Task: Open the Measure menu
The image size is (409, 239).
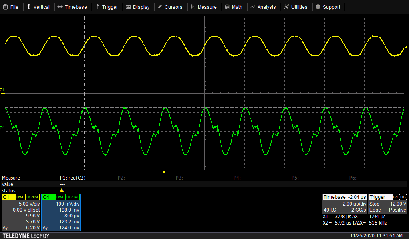Action: coord(204,7)
